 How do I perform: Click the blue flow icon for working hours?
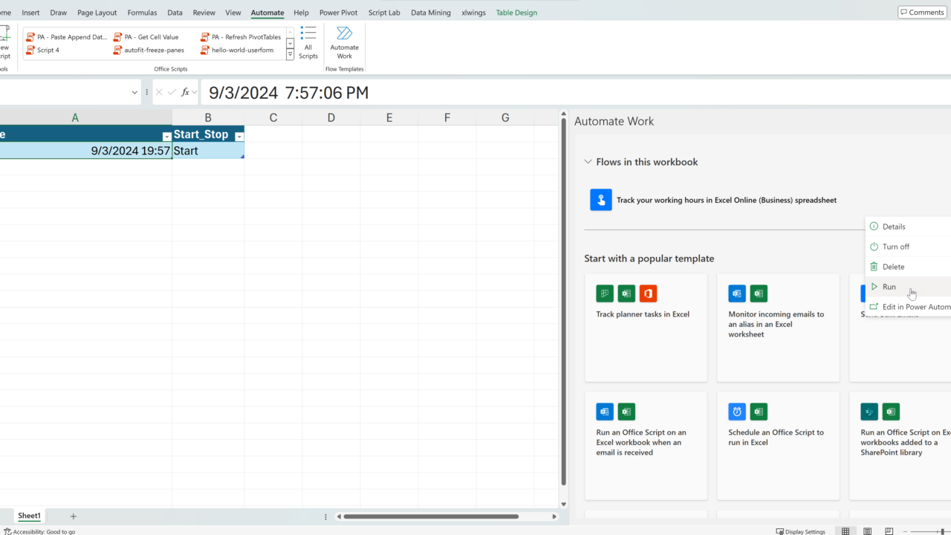pyautogui.click(x=600, y=200)
